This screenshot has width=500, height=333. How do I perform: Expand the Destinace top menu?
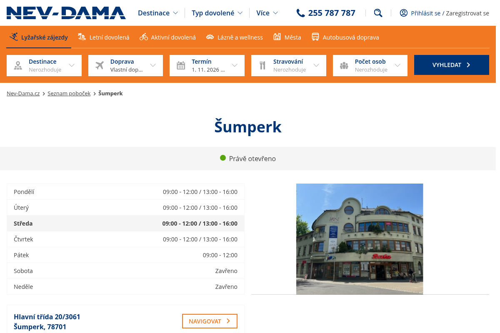[158, 13]
